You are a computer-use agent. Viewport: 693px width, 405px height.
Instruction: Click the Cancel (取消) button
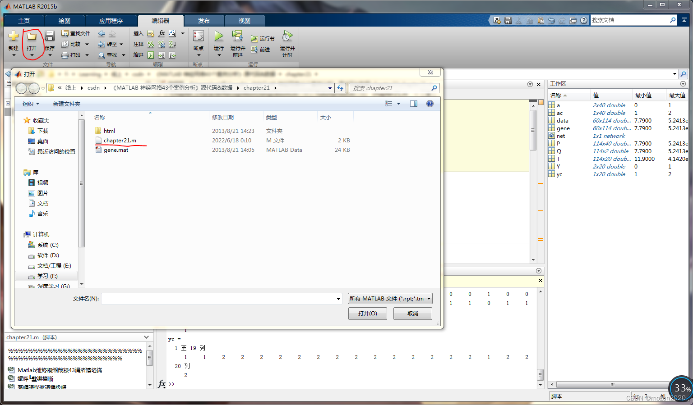pyautogui.click(x=413, y=313)
